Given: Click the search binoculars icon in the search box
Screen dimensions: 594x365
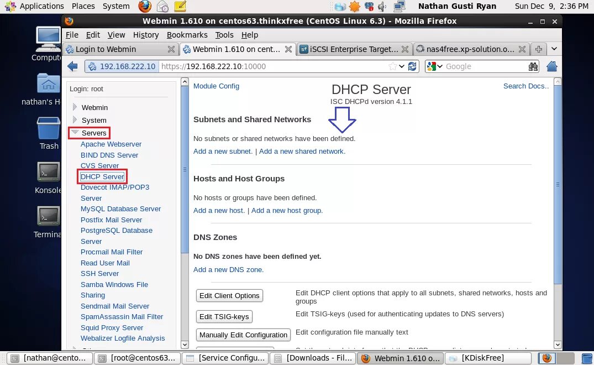Looking at the screenshot, I should pyautogui.click(x=533, y=67).
